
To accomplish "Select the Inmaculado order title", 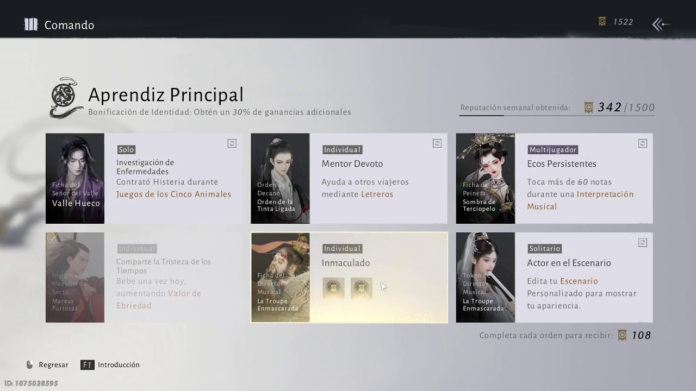I will tap(346, 263).
